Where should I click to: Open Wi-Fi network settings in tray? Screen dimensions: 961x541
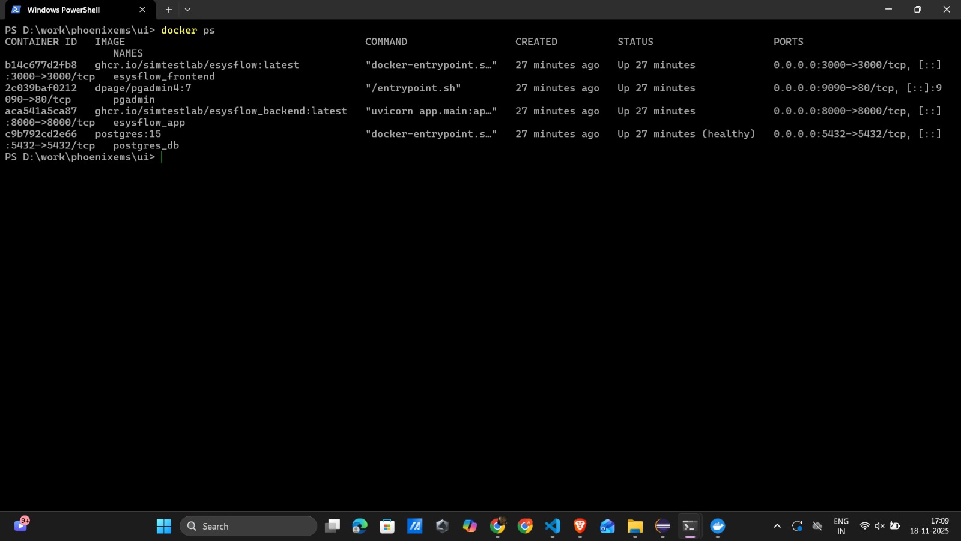[x=864, y=526]
